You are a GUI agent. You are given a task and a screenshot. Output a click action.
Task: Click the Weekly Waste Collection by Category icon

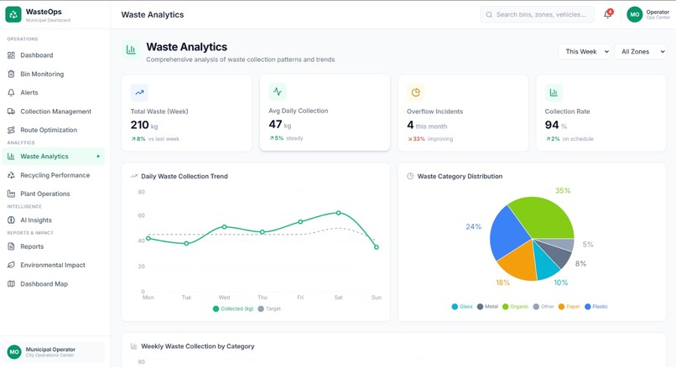[134, 346]
